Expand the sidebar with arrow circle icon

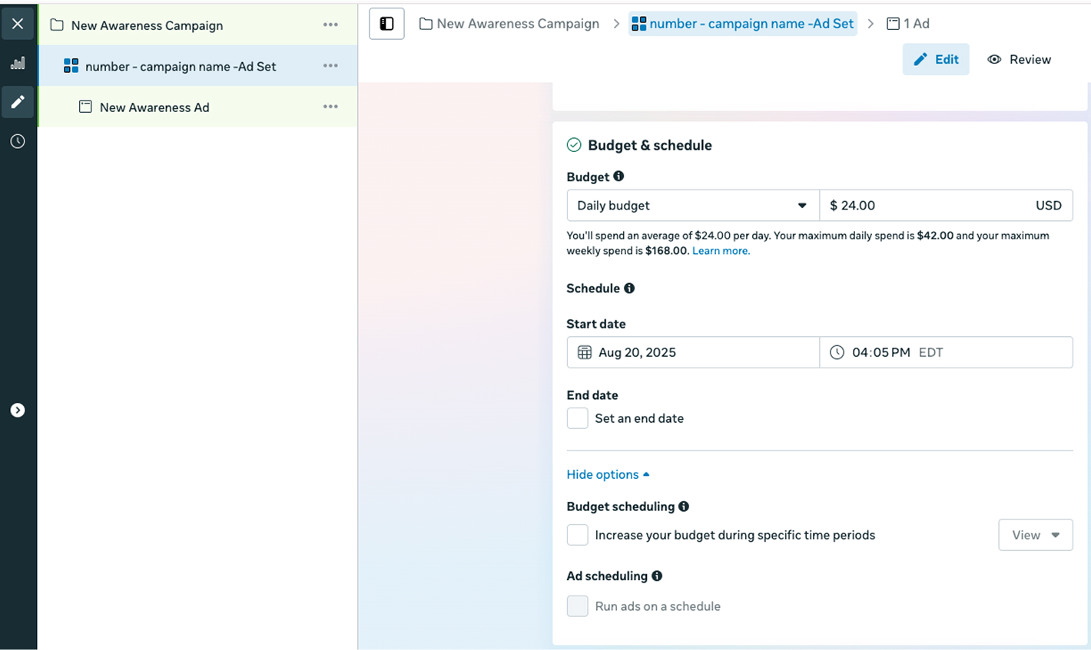18,411
